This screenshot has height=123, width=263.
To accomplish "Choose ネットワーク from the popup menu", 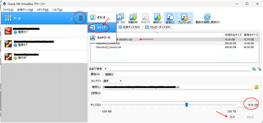I will [102, 37].
